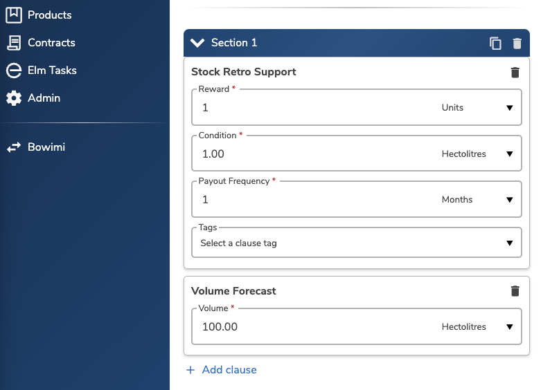Image resolution: width=559 pixels, height=390 pixels.
Task: Open the Tags clause tag dropdown
Action: coord(356,243)
